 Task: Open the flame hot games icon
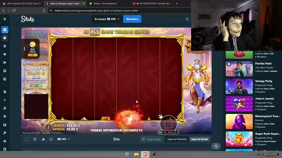click(5, 117)
